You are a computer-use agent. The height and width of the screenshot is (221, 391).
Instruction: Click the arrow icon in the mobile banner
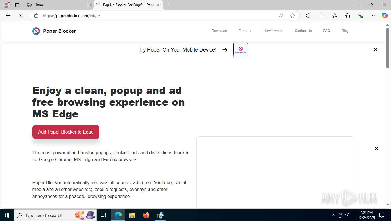pos(225,50)
